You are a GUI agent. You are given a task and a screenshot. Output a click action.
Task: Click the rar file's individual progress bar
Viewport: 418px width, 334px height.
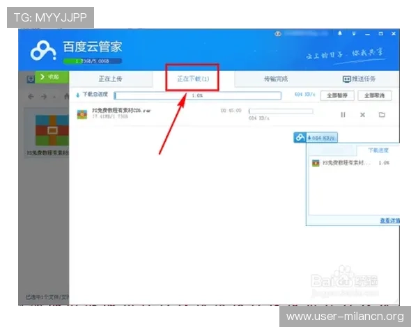[x=281, y=111]
